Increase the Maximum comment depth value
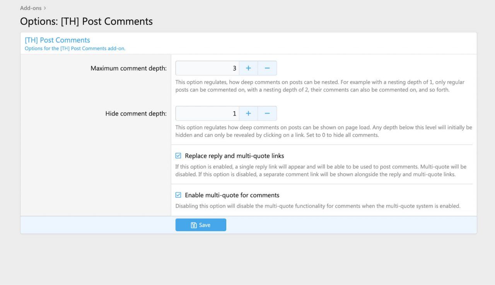The width and height of the screenshot is (495, 285). (x=248, y=68)
